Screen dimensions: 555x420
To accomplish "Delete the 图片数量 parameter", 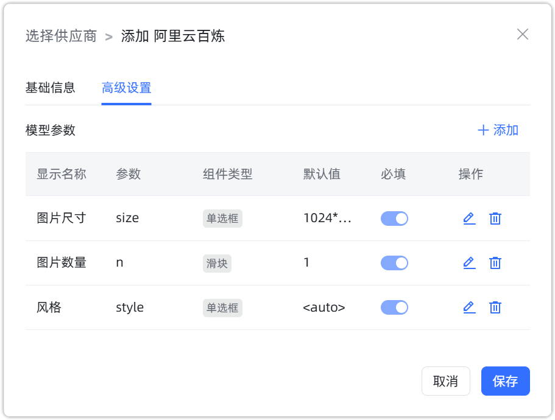I will (x=495, y=262).
